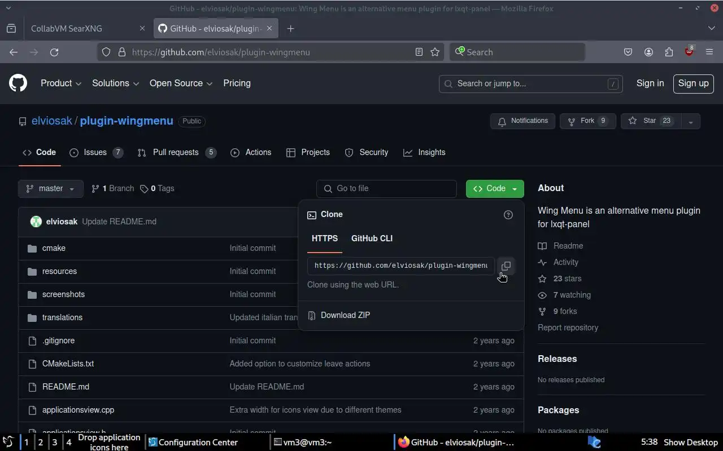Open the Security tab
Screen dimensions: 723x451
pyautogui.click(x=367, y=152)
